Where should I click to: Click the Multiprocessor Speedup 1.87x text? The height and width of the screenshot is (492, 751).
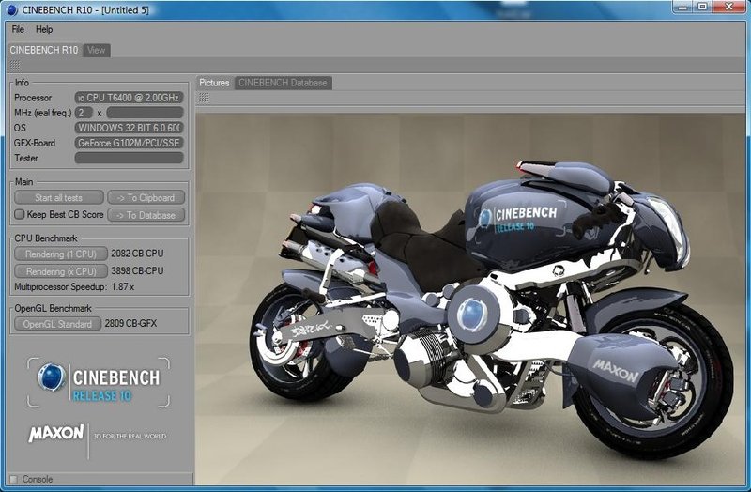(x=74, y=287)
